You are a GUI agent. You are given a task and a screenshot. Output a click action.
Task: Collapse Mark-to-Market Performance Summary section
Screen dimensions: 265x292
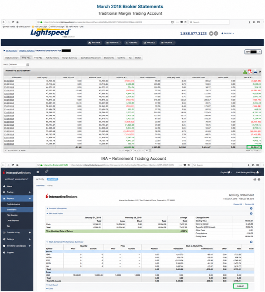pyautogui.click(x=65, y=242)
